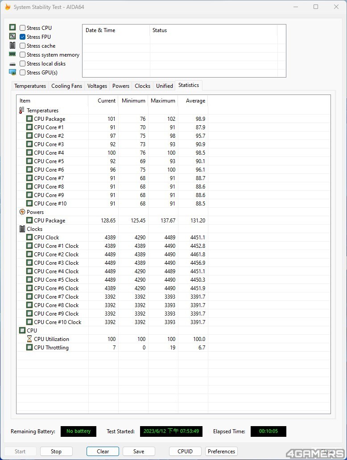
Task: Enable the Stress local disks checkbox
Action: click(x=22, y=64)
